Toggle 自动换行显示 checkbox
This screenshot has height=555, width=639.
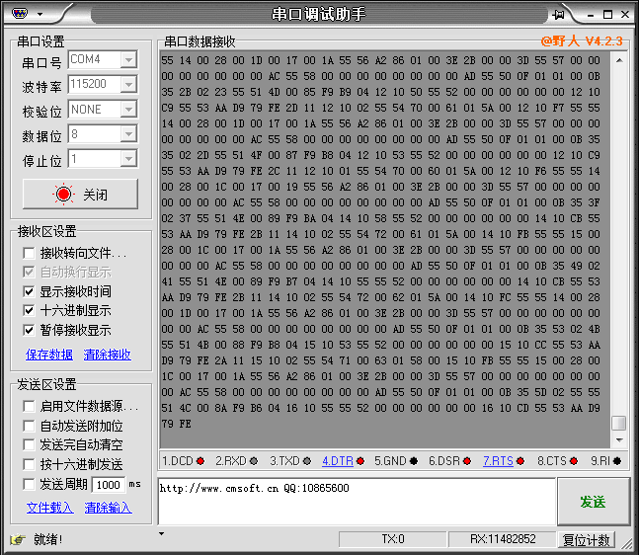pyautogui.click(x=29, y=272)
